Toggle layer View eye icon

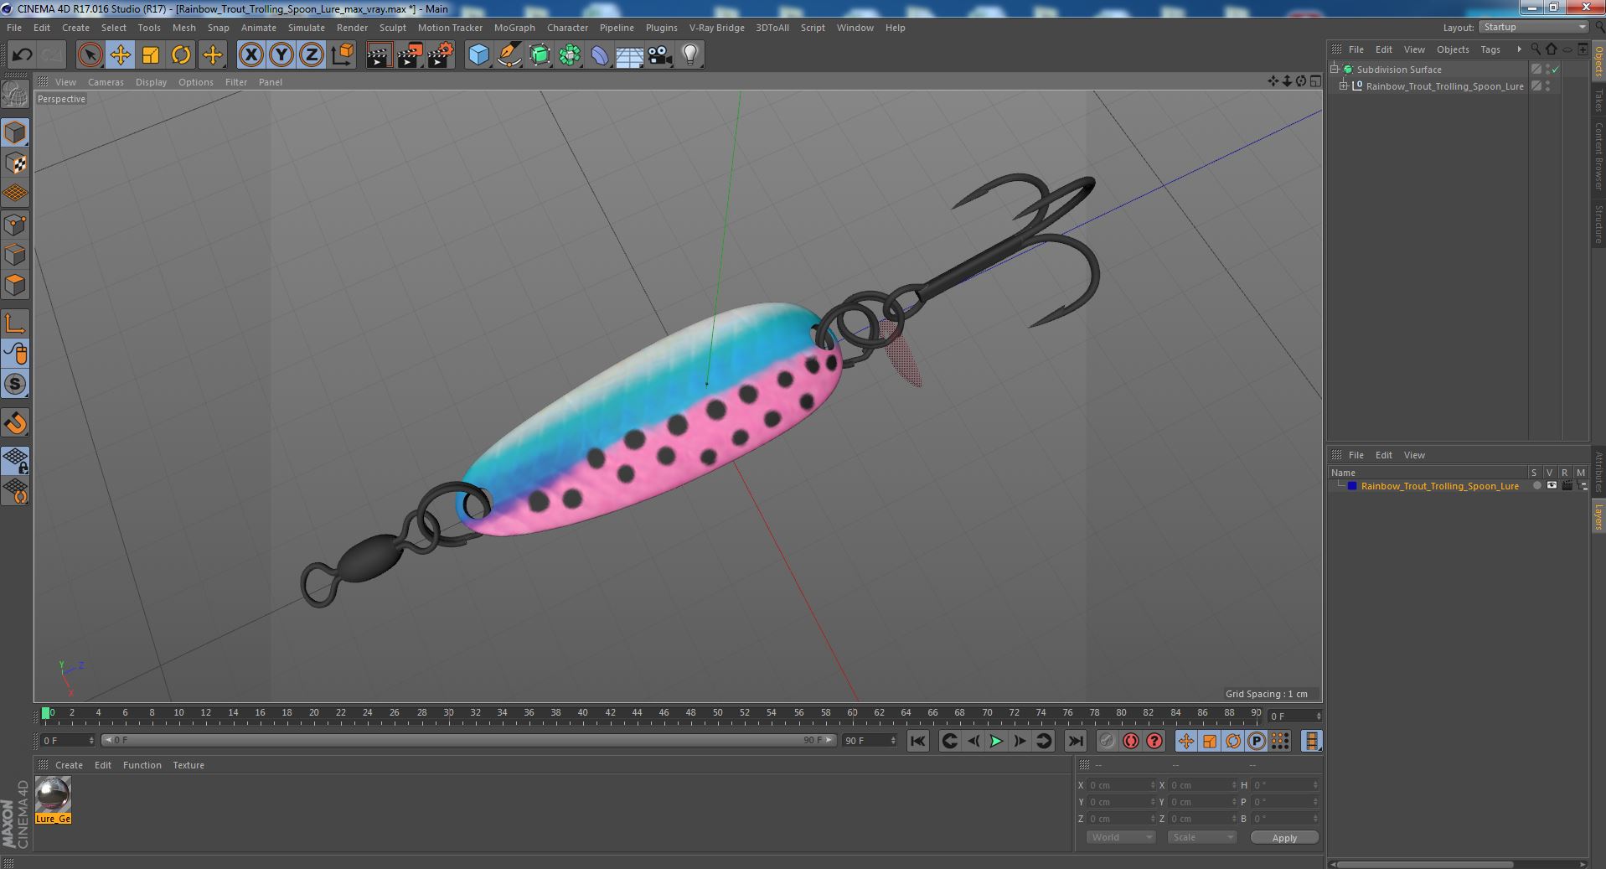[1552, 486]
